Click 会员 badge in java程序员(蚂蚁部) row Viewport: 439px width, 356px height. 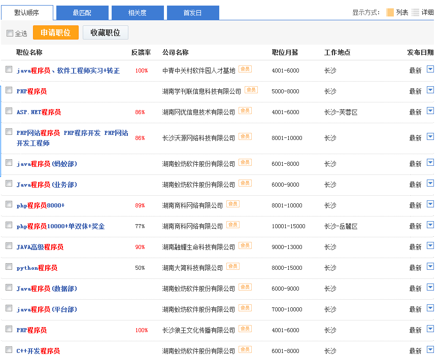point(245,162)
